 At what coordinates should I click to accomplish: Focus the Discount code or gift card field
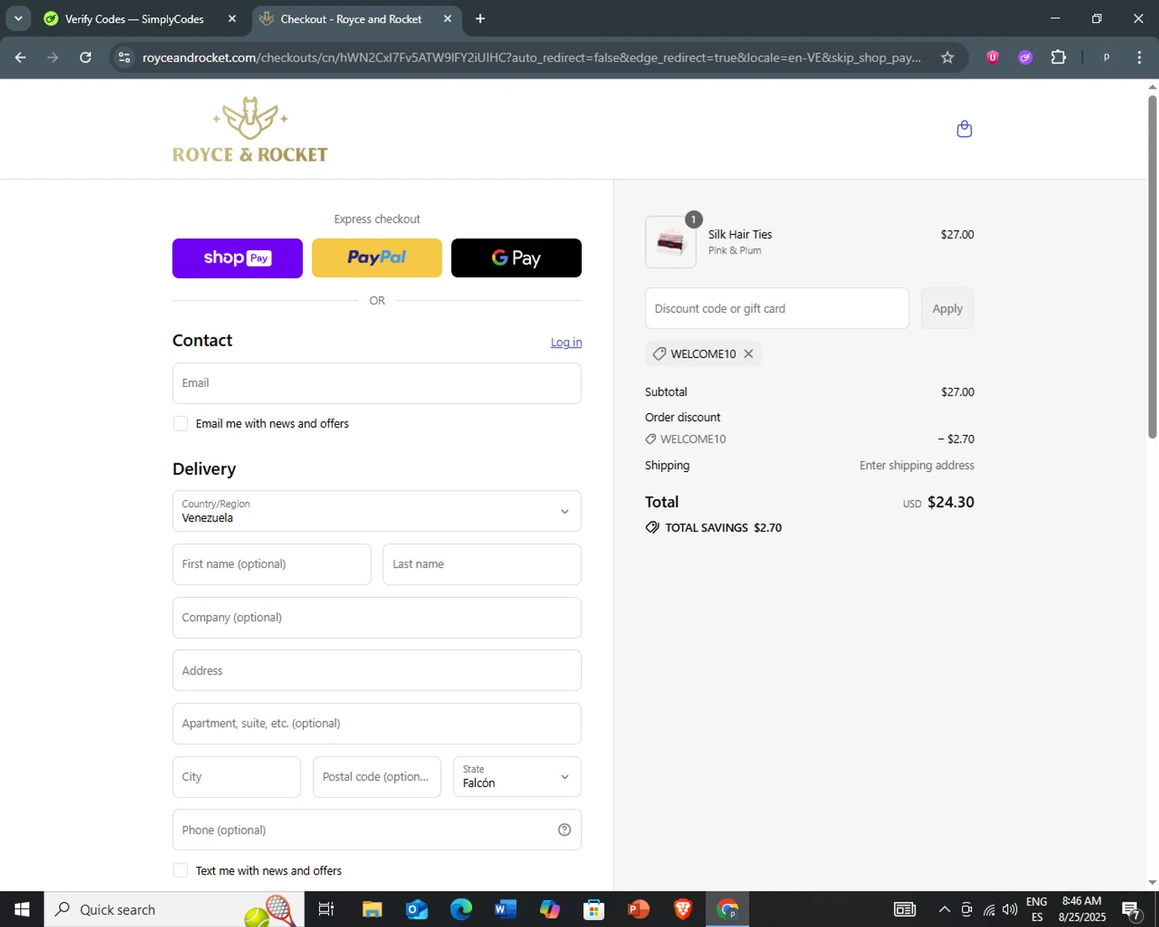click(777, 308)
